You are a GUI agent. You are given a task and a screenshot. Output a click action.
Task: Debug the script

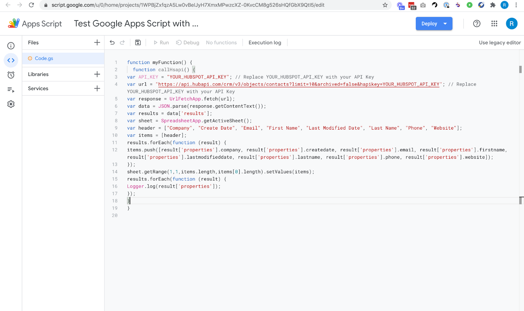coord(188,43)
